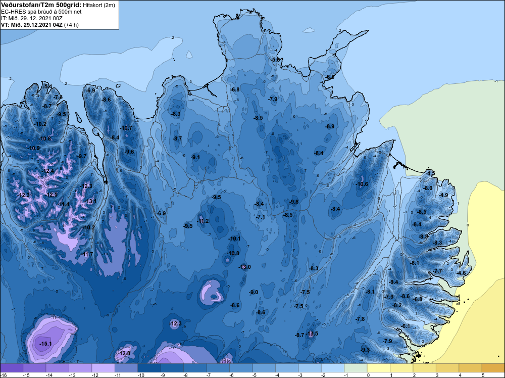Click the legend swatch labeled -11
The image size is (505, 378).
tap(126, 368)
